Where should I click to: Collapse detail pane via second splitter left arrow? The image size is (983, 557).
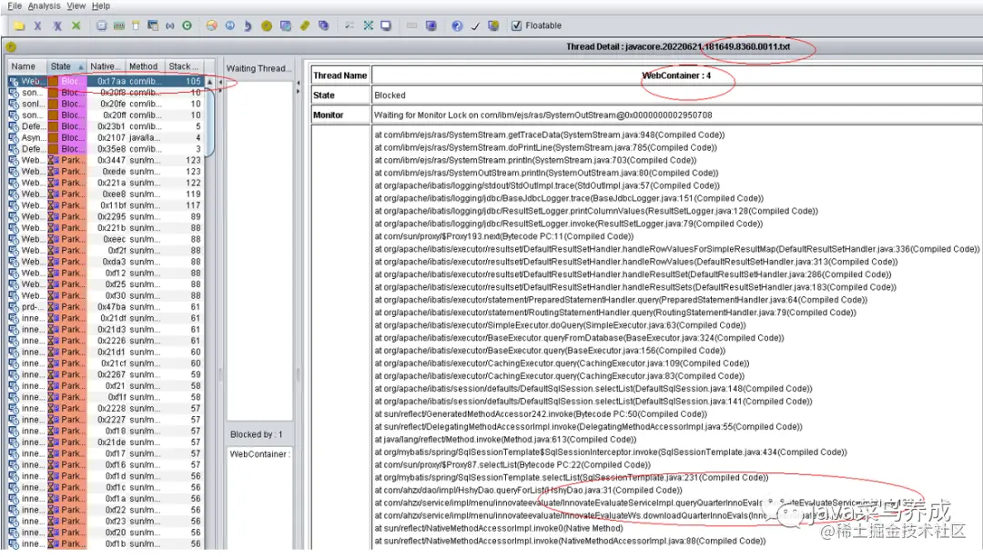pyautogui.click(x=299, y=82)
